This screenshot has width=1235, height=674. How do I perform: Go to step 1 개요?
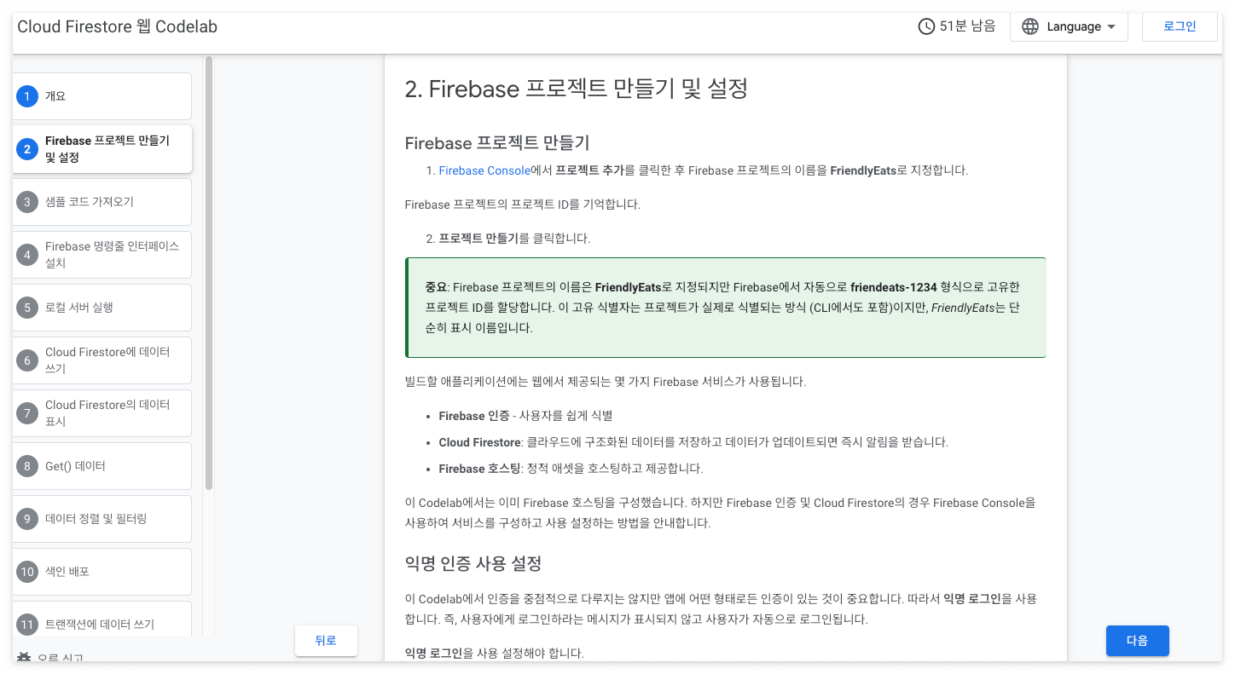(101, 96)
